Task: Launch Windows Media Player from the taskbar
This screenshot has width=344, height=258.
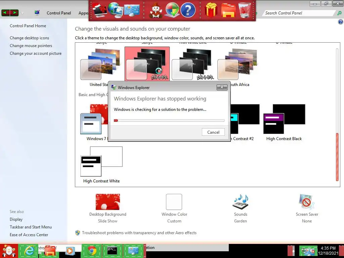Action: 70,251
